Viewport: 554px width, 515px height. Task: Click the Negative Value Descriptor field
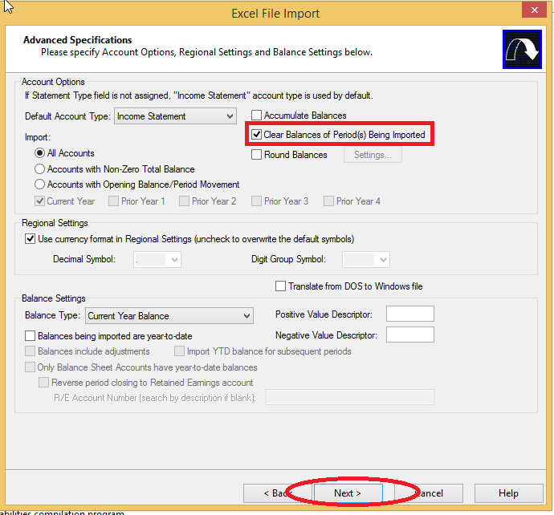[409, 335]
